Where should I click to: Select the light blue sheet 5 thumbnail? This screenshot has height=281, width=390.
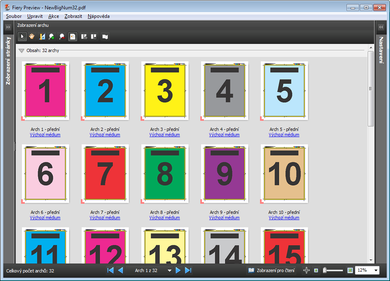[284, 91]
